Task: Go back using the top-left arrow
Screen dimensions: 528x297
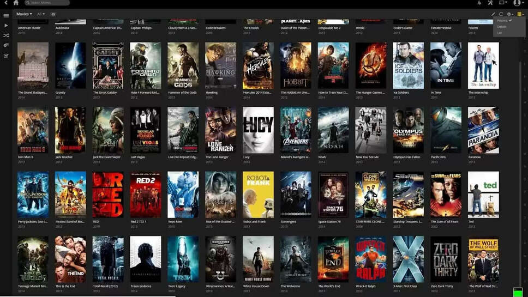Action: (x=6, y=3)
